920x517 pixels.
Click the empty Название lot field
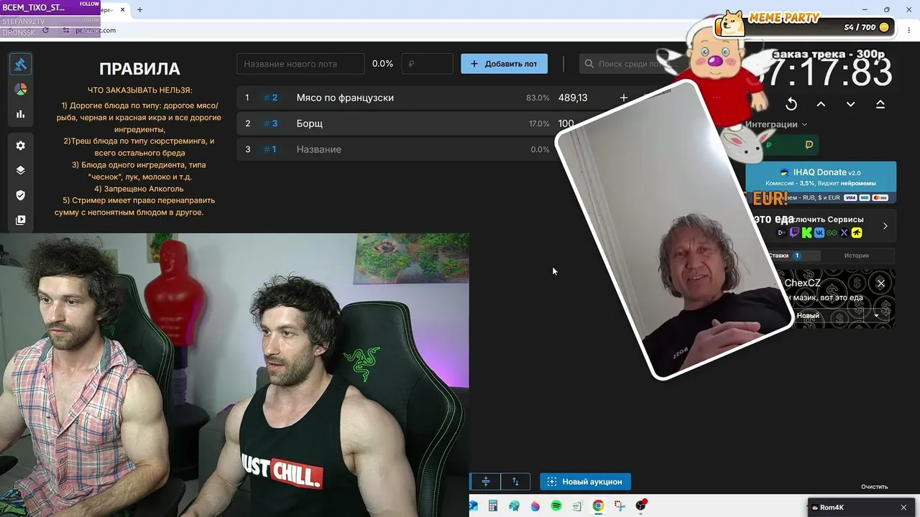coord(318,149)
